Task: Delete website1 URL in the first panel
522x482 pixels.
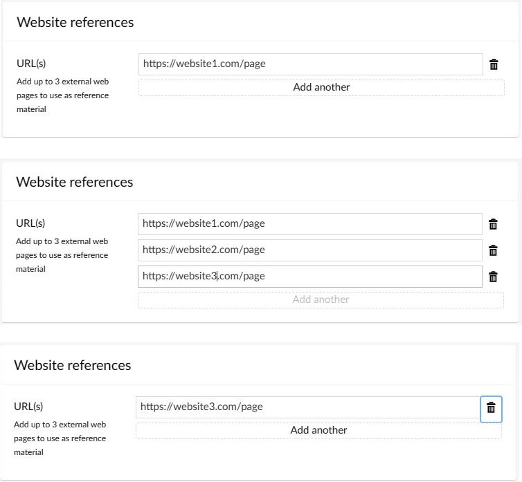Action: click(x=494, y=64)
